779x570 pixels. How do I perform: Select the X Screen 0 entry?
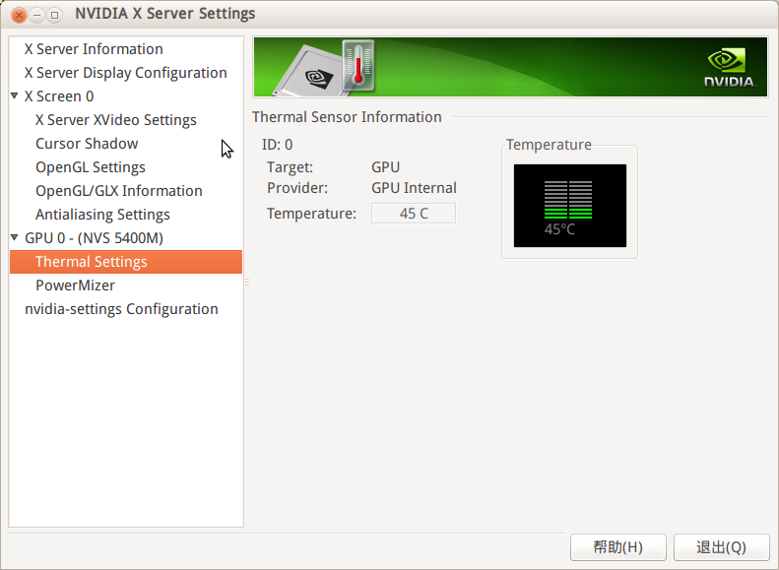(59, 96)
